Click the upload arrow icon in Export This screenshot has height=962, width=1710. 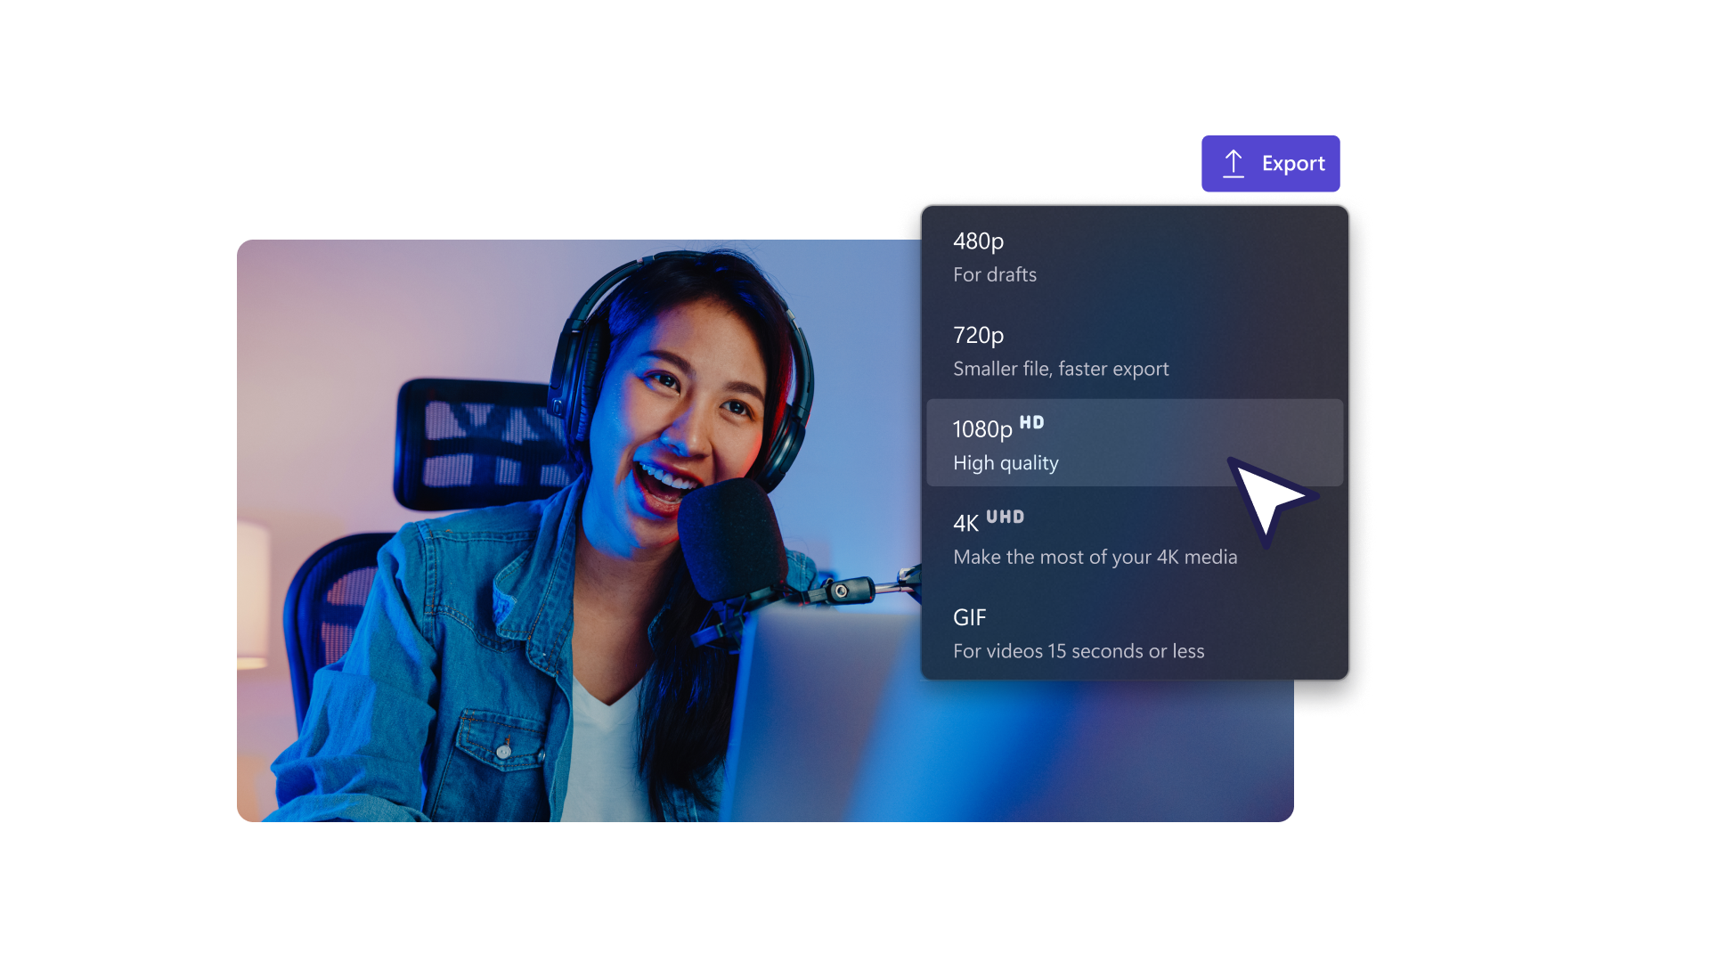pyautogui.click(x=1234, y=164)
